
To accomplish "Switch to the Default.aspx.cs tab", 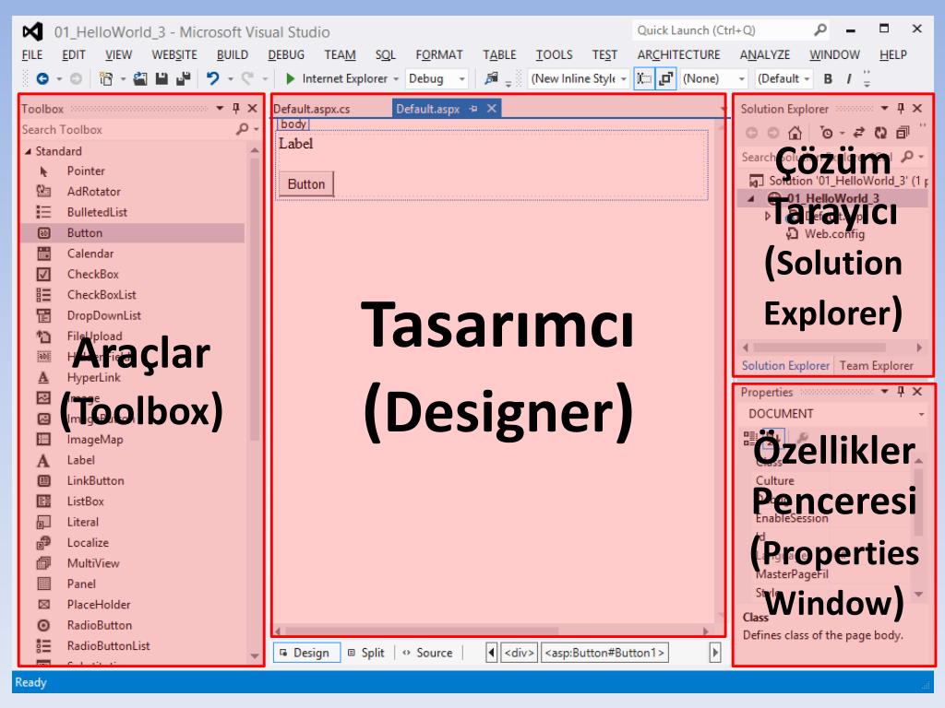I will pyautogui.click(x=312, y=109).
